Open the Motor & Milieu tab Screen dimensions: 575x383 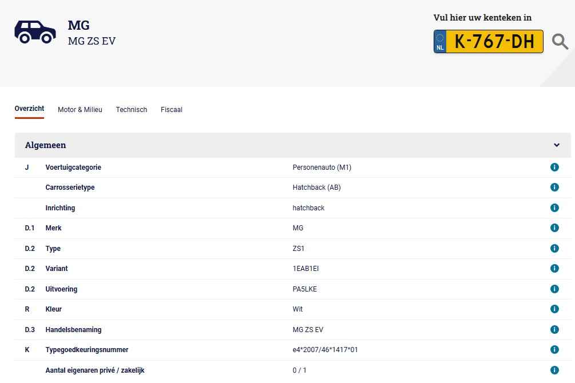coord(80,110)
